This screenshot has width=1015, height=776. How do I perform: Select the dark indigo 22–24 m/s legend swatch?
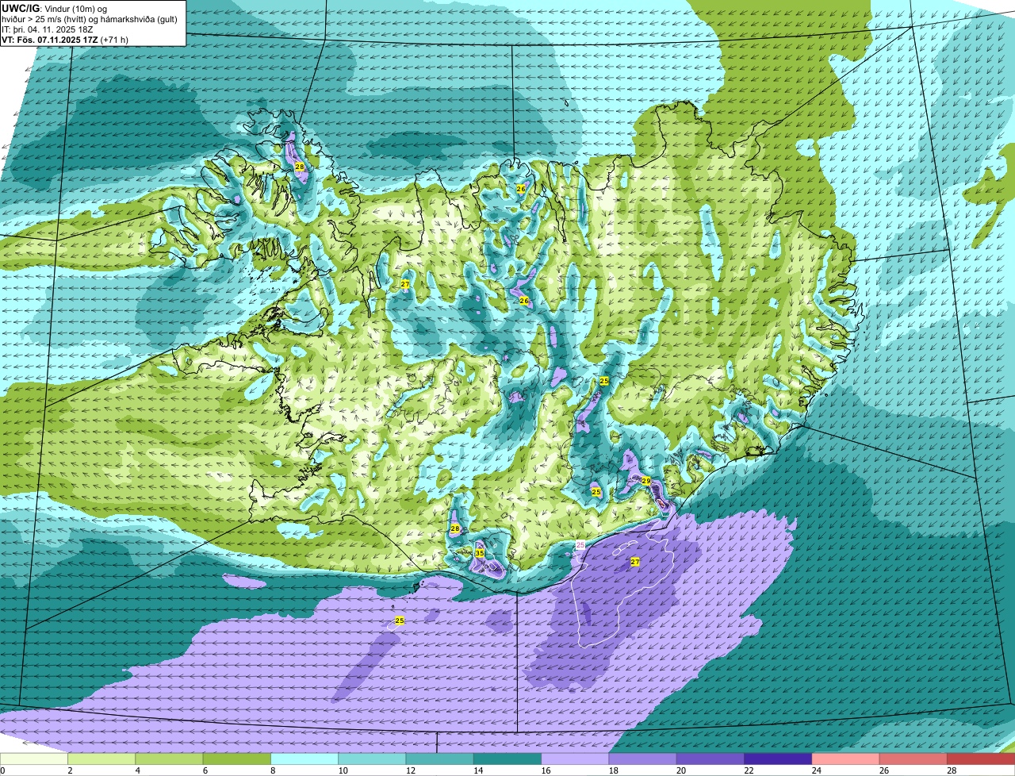778,759
